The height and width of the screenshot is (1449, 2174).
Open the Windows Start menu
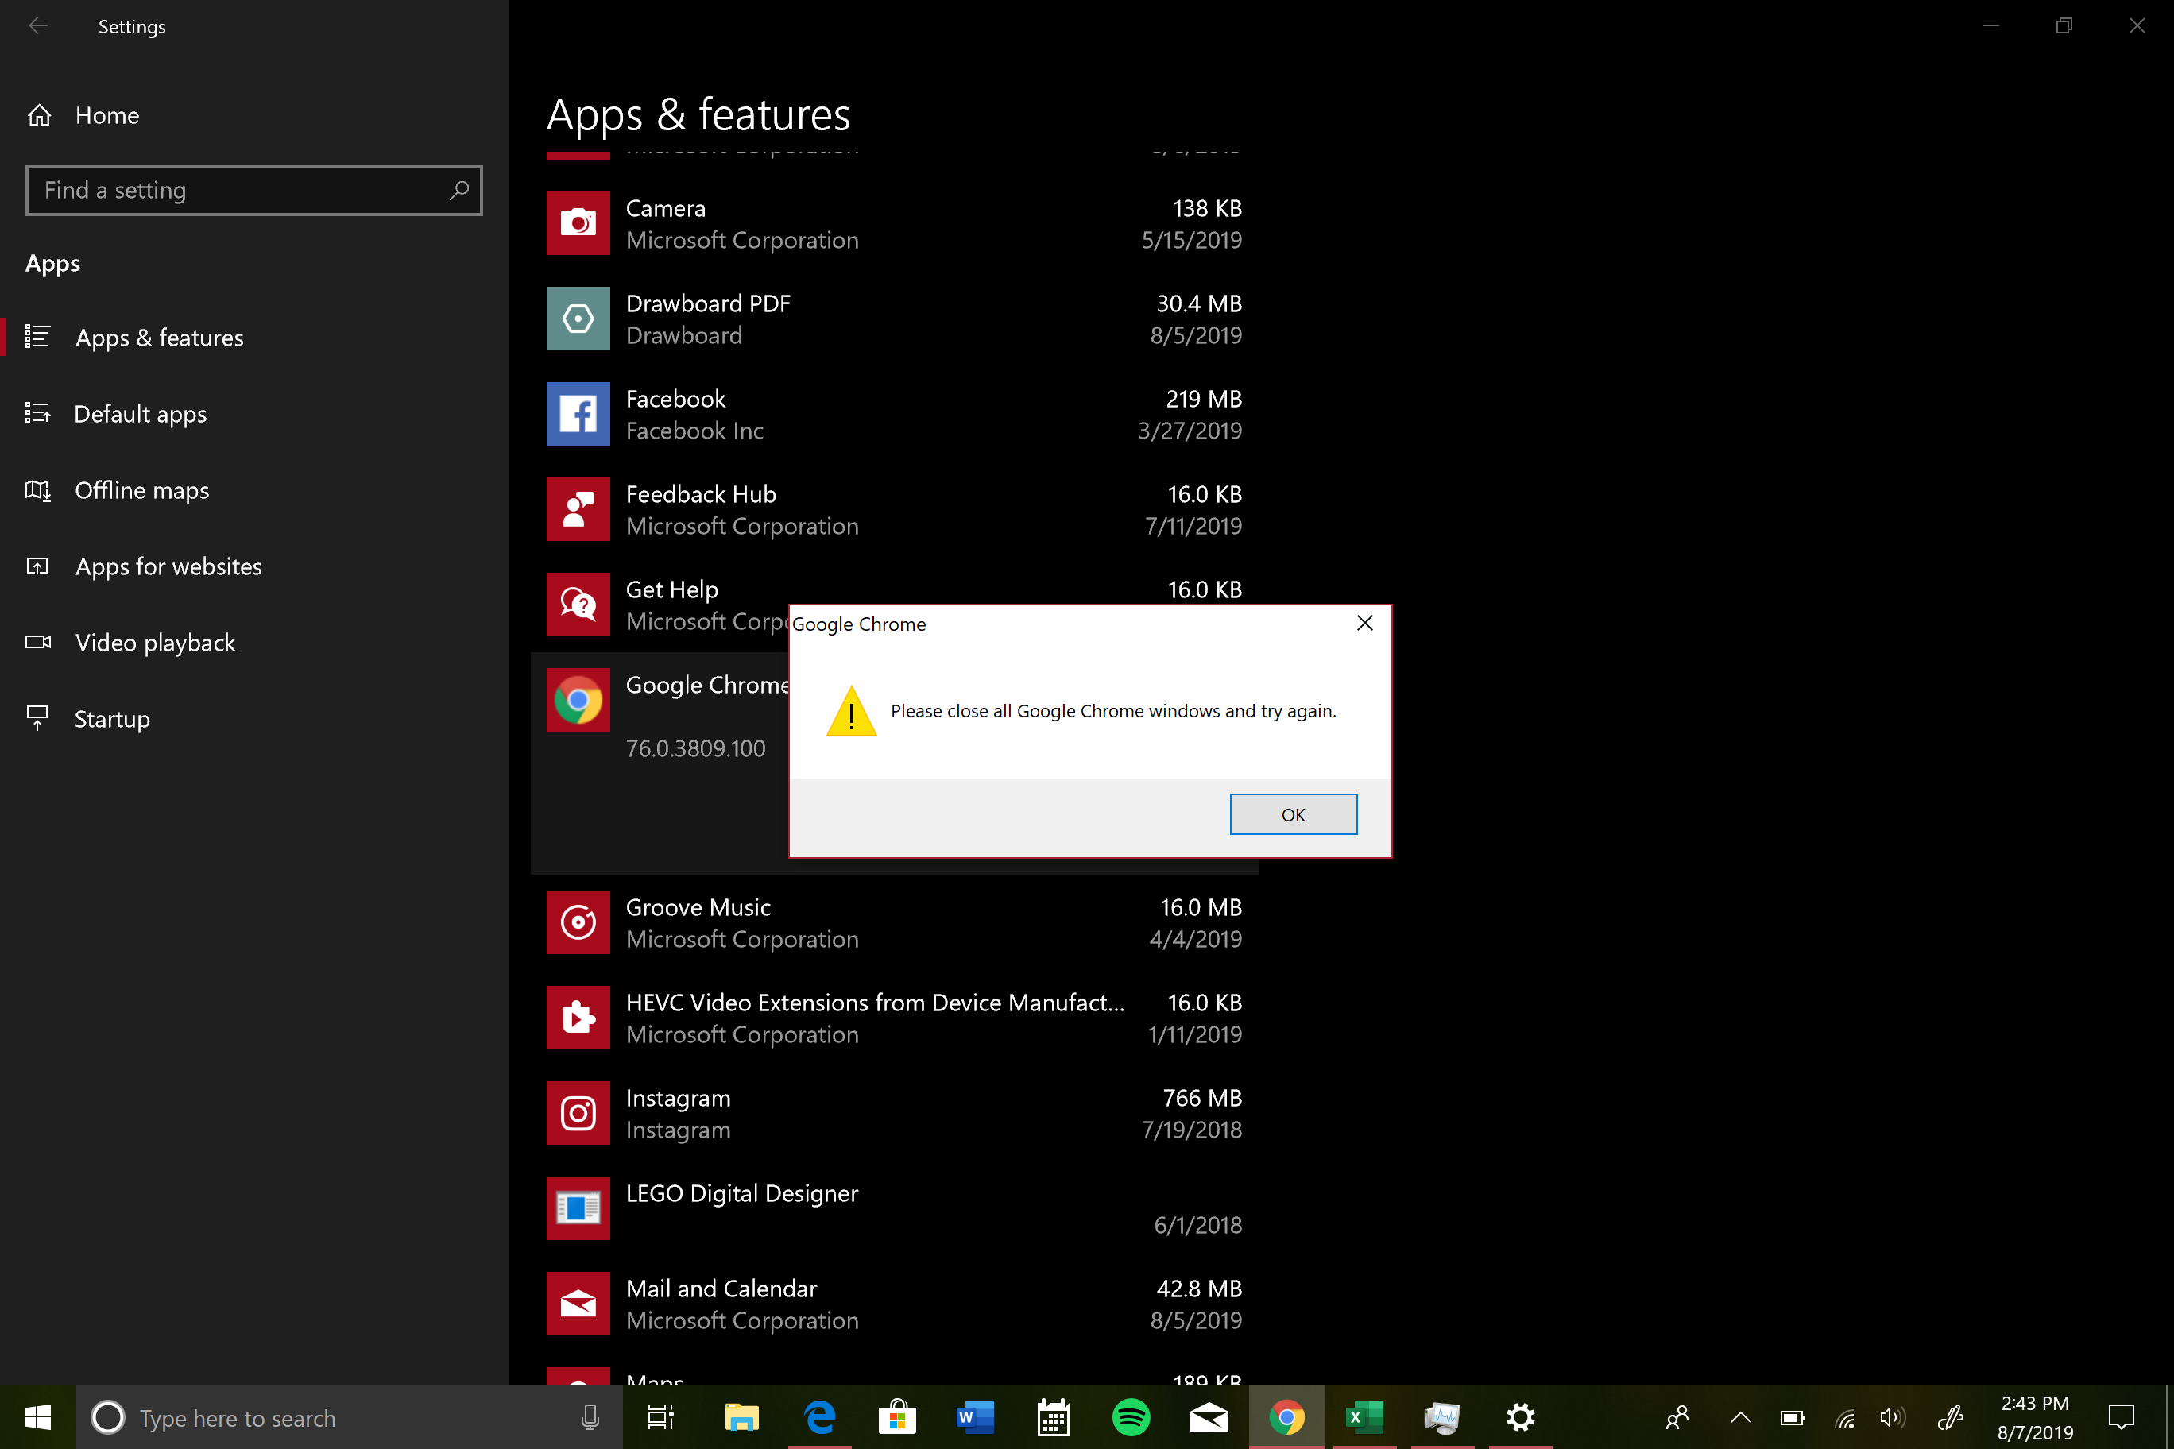tap(38, 1416)
